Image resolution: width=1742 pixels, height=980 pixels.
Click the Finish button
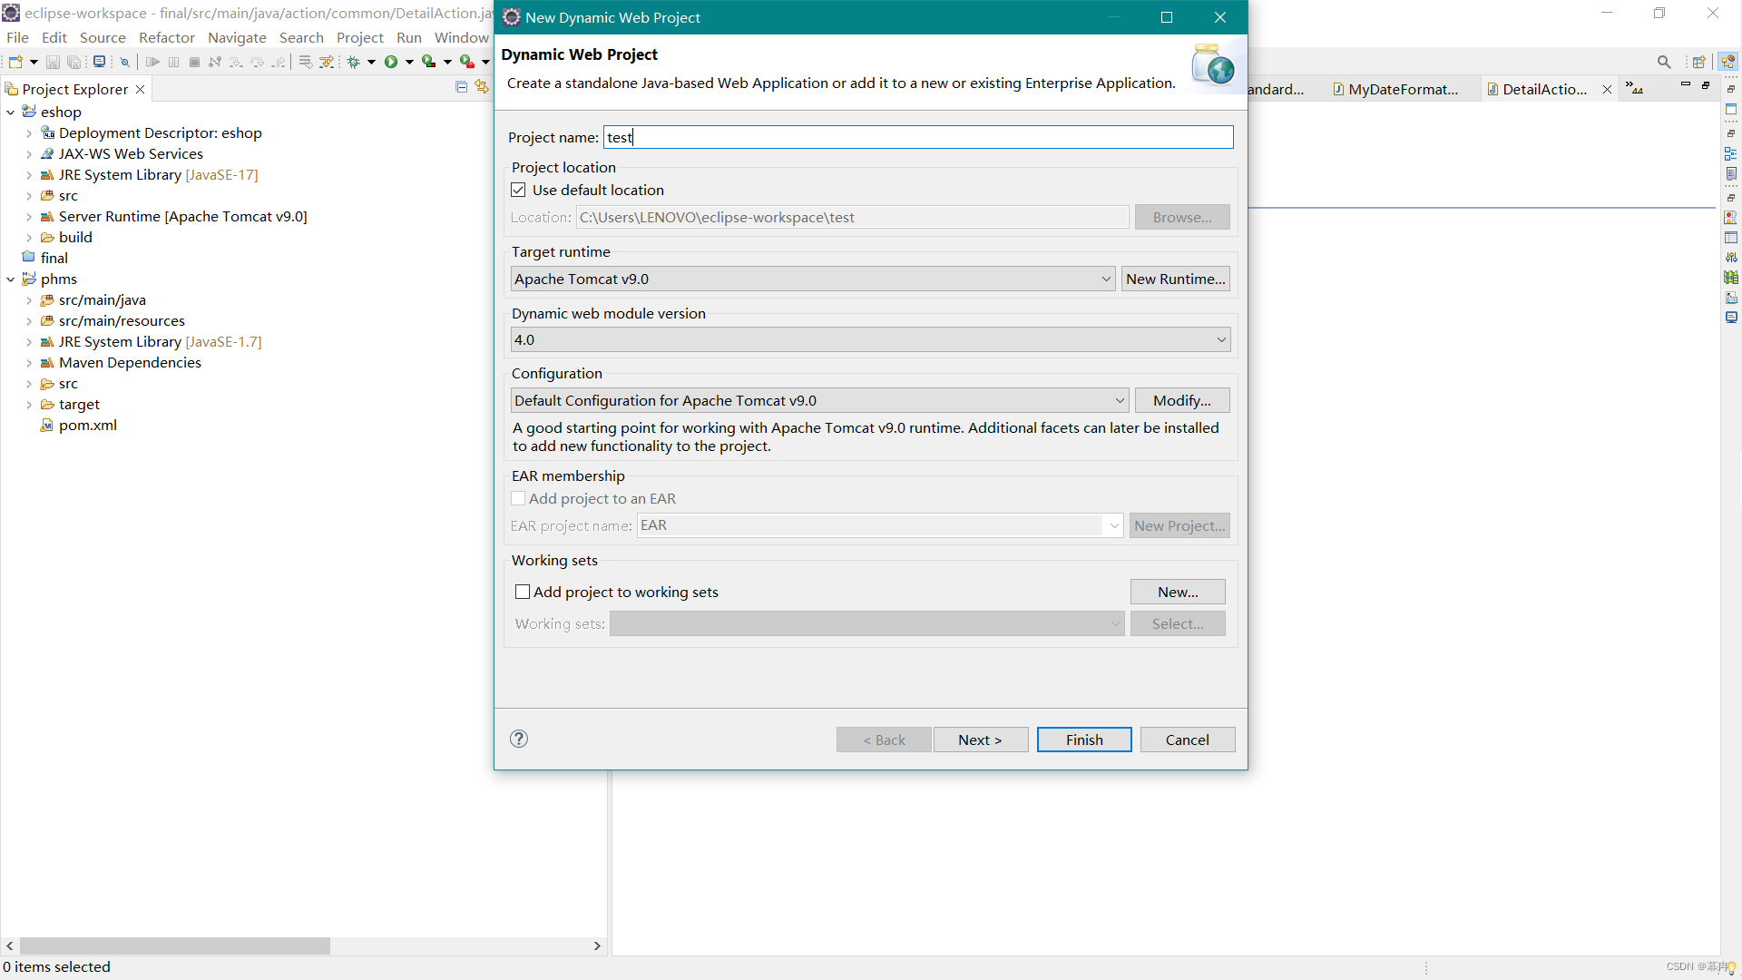[x=1084, y=740]
